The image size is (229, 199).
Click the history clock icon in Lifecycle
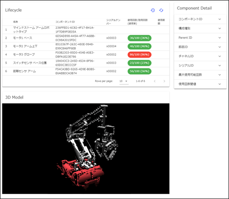pos(153,10)
